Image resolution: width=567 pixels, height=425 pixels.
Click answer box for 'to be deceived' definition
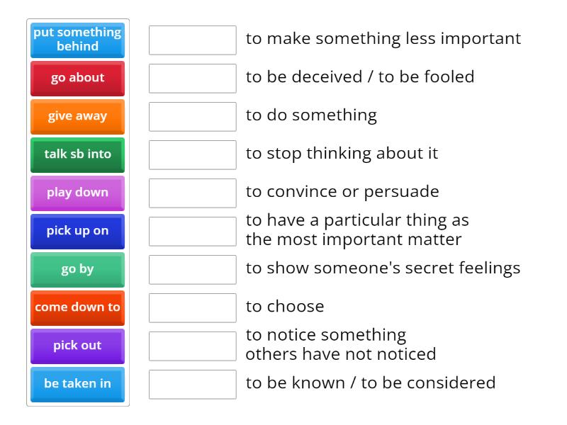(192, 79)
